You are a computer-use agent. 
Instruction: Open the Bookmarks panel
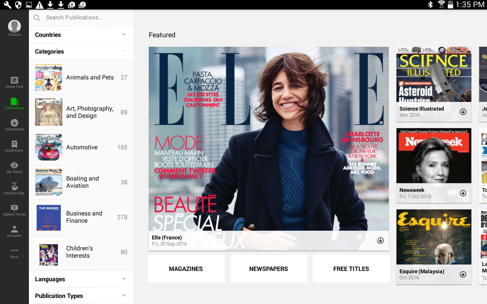pyautogui.click(x=14, y=146)
